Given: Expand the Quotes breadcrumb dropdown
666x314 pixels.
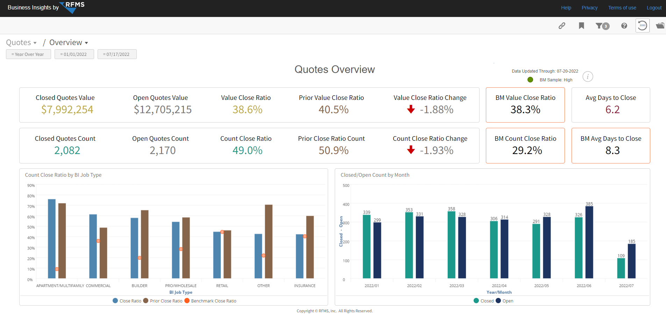Looking at the screenshot, I should (21, 43).
